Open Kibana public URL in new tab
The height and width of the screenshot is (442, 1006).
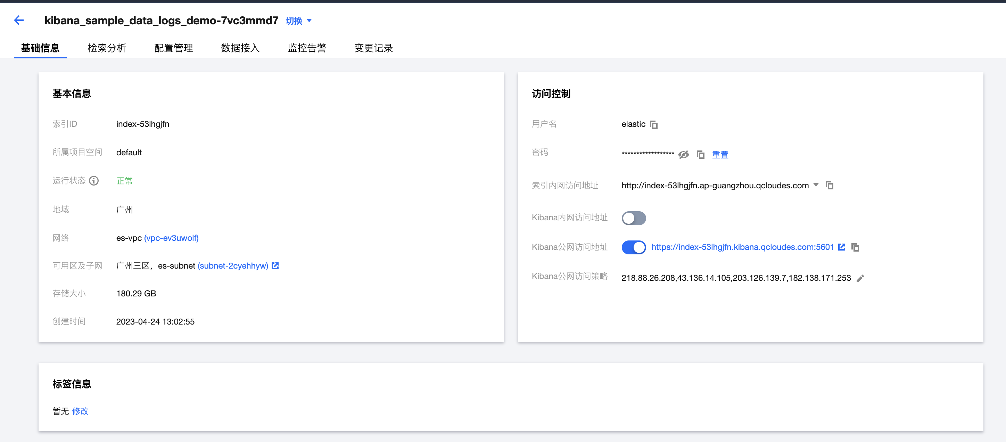click(x=841, y=247)
